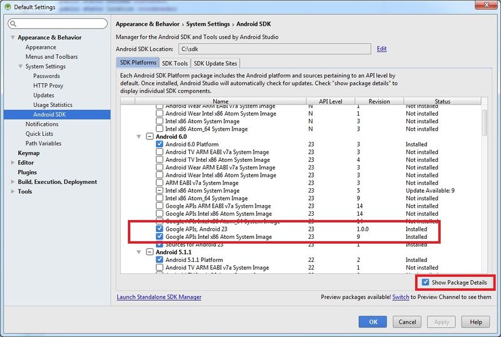
Task: Open Launch Standalone SDK Manager link
Action: coord(159,297)
